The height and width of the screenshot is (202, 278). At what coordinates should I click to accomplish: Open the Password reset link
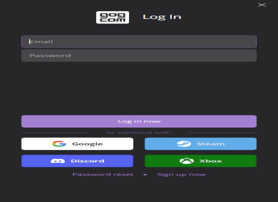[103, 174]
